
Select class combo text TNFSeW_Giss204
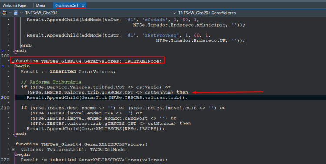point(41,13)
